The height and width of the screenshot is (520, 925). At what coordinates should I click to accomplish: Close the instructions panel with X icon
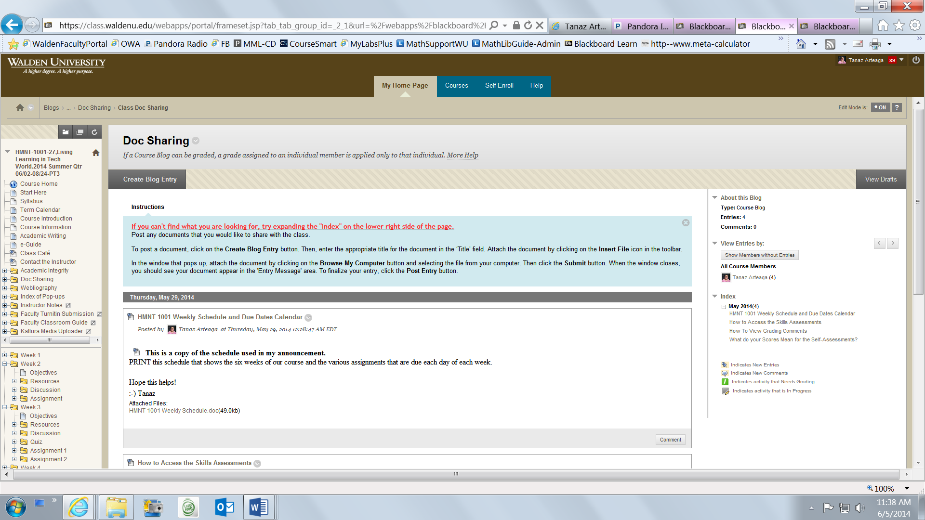[686, 222]
